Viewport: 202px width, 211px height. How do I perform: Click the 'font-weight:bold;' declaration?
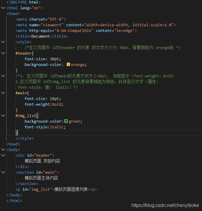[44, 104]
